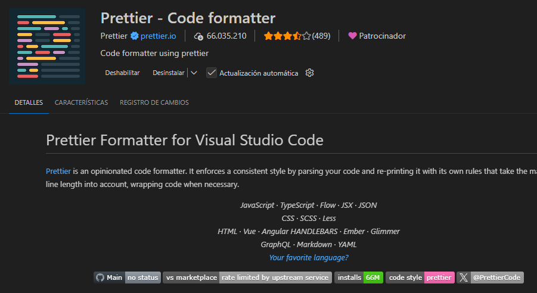Follow the Prettier link in description
The width and height of the screenshot is (537, 293).
pos(54,172)
